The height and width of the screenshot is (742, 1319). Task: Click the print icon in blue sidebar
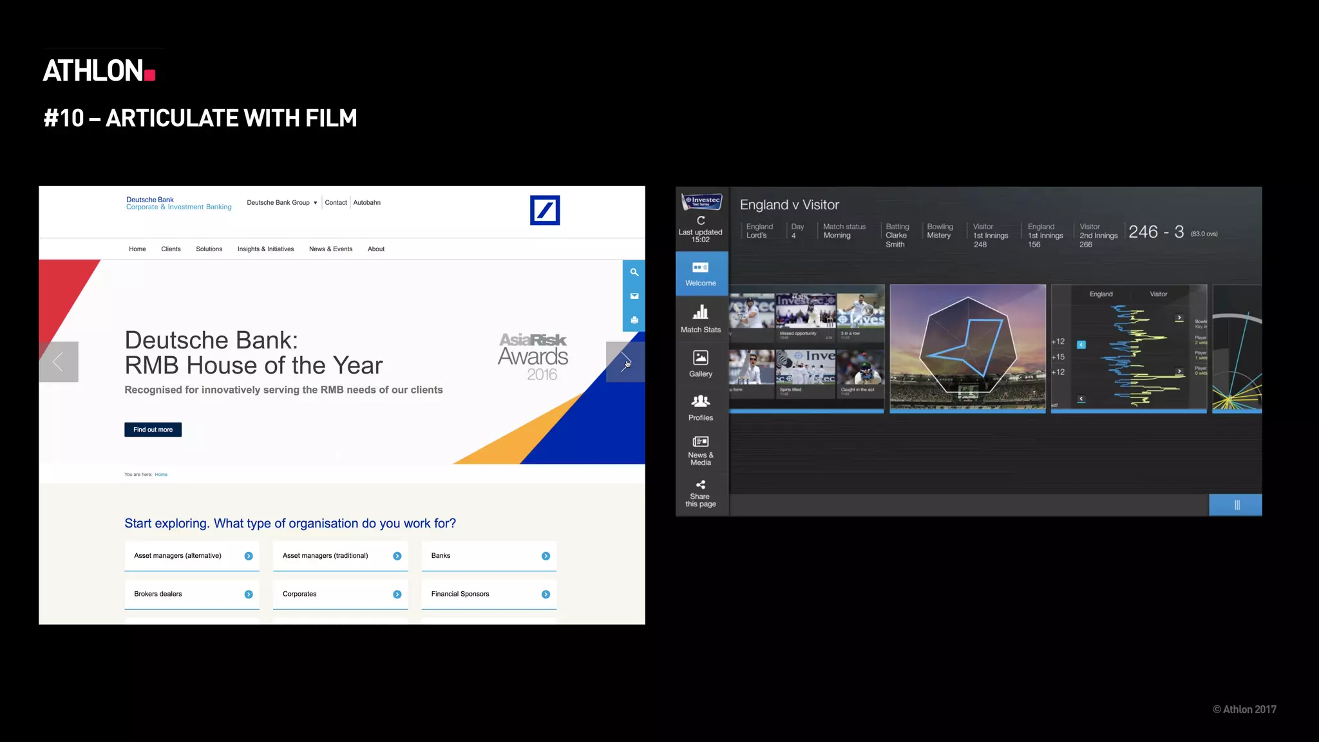tap(634, 320)
